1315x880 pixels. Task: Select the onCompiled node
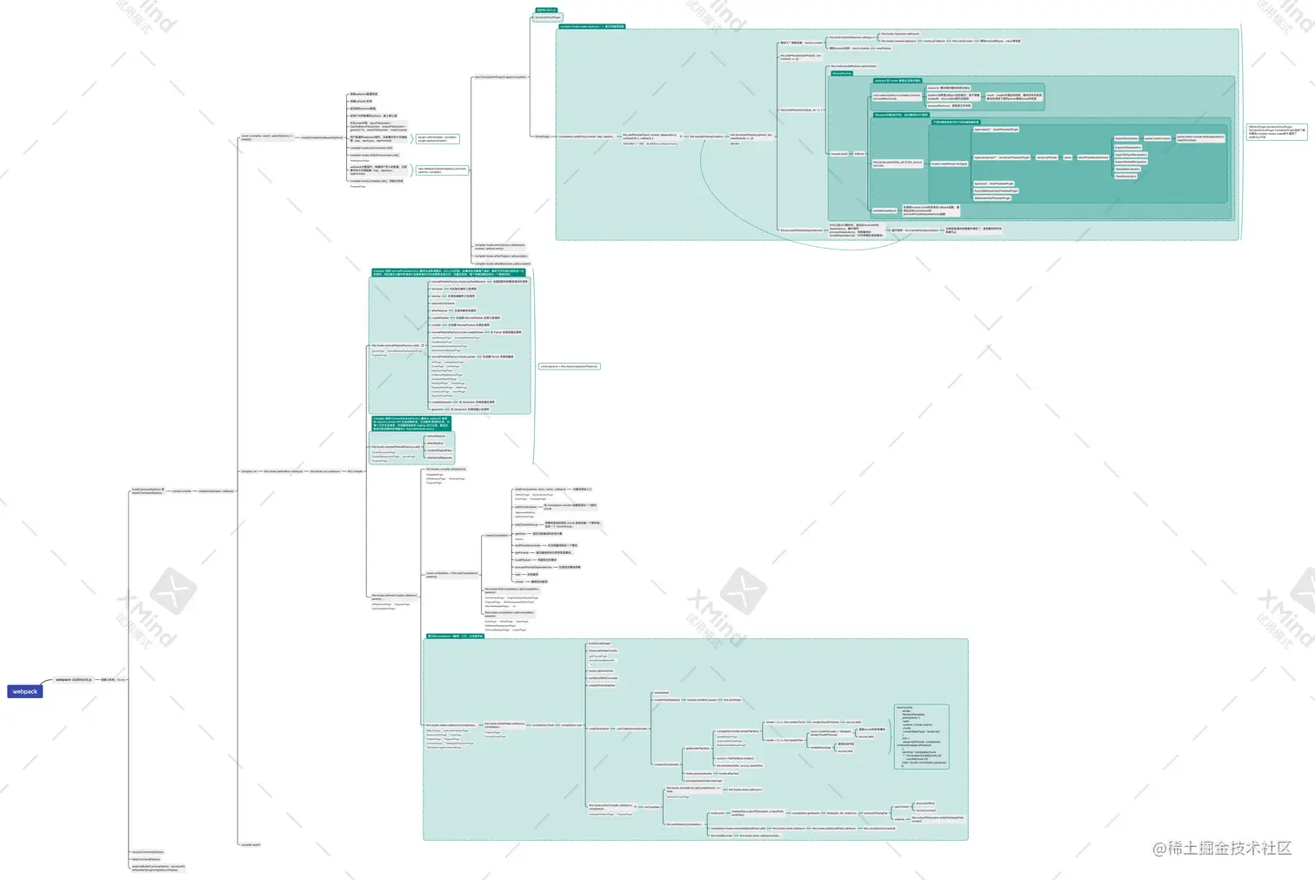click(651, 807)
